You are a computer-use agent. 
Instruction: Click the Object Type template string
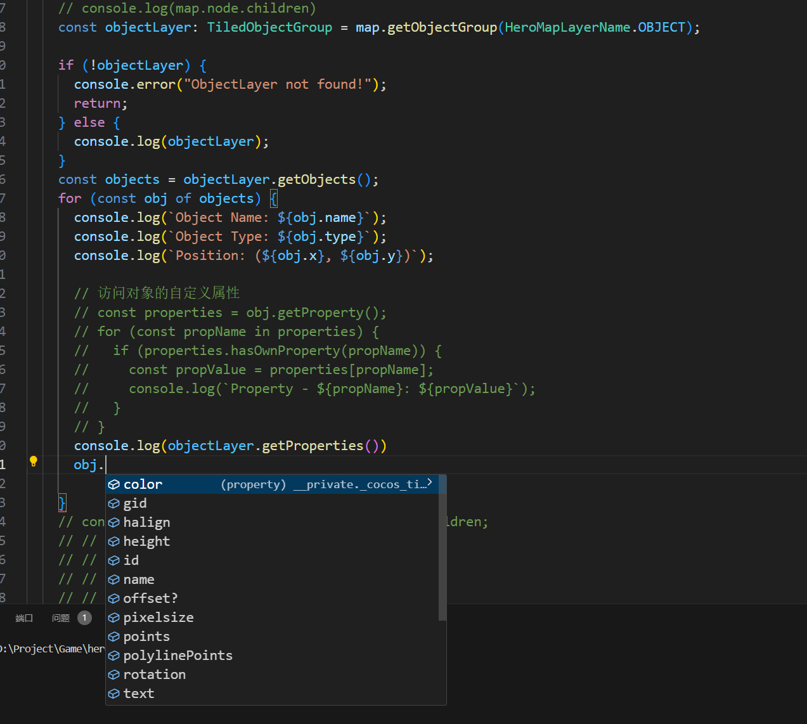[270, 236]
